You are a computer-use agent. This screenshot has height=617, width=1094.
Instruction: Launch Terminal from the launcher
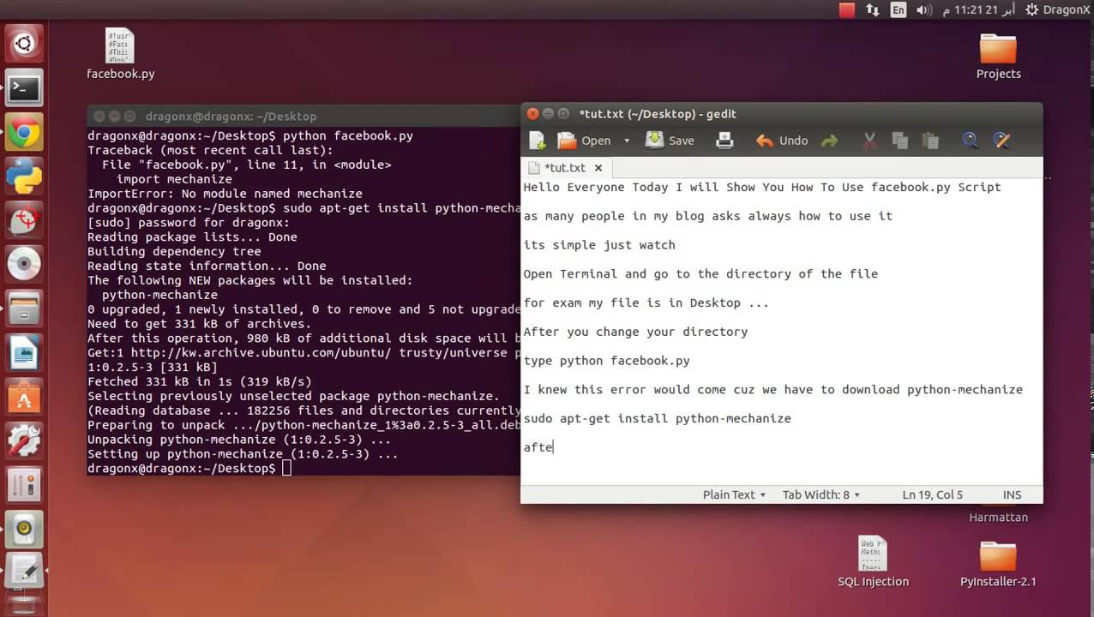[x=24, y=87]
